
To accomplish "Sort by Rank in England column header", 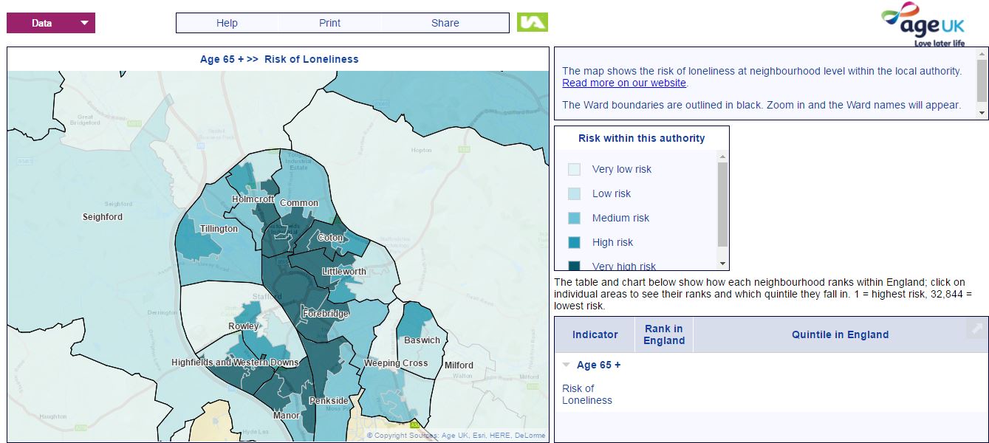I will pos(663,334).
